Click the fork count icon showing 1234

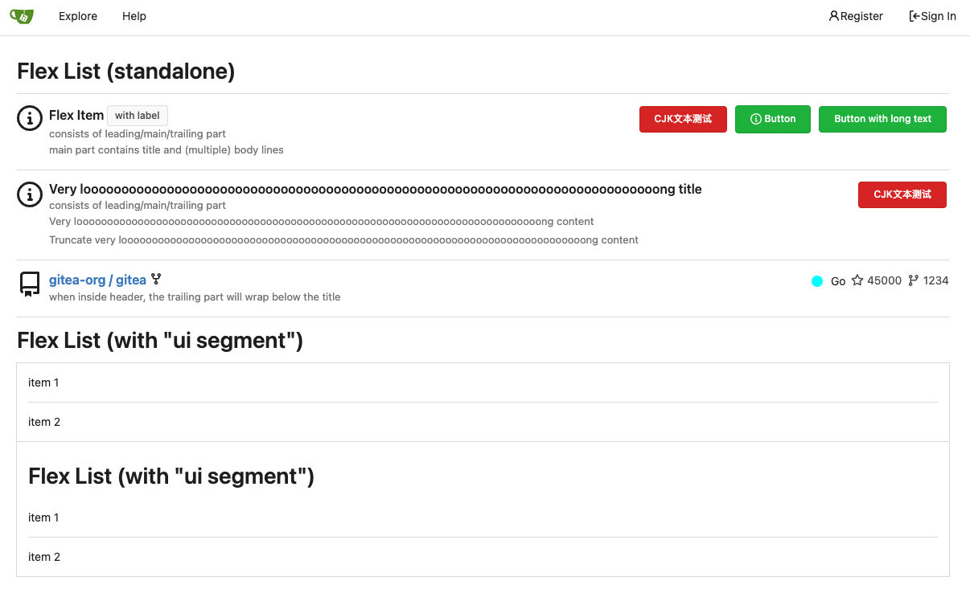(x=913, y=280)
